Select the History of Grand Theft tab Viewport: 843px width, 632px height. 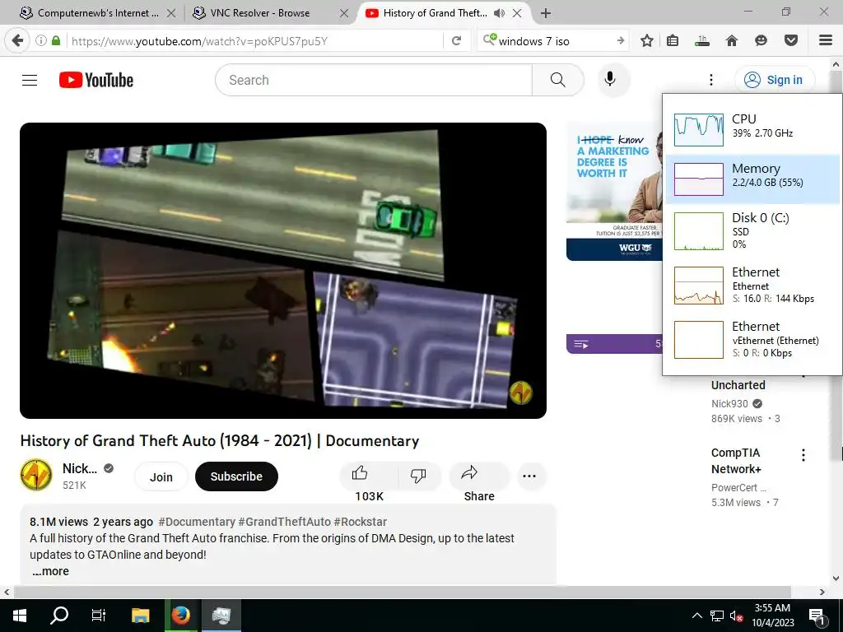click(435, 13)
